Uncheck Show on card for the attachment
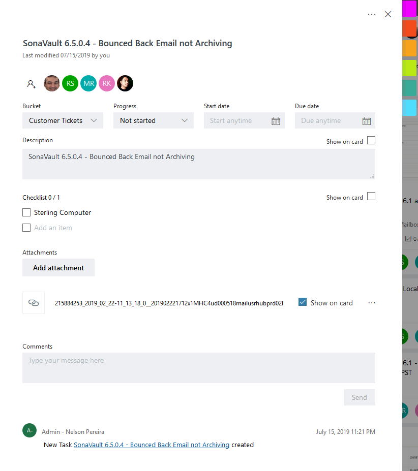418x471 pixels. (303, 302)
